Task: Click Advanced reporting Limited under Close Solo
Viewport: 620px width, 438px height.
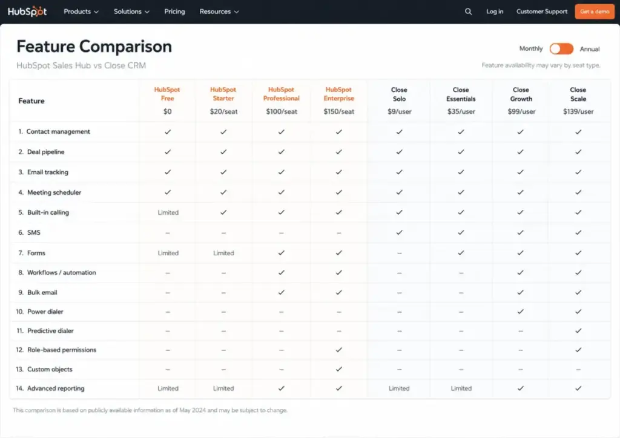Action: pyautogui.click(x=399, y=388)
